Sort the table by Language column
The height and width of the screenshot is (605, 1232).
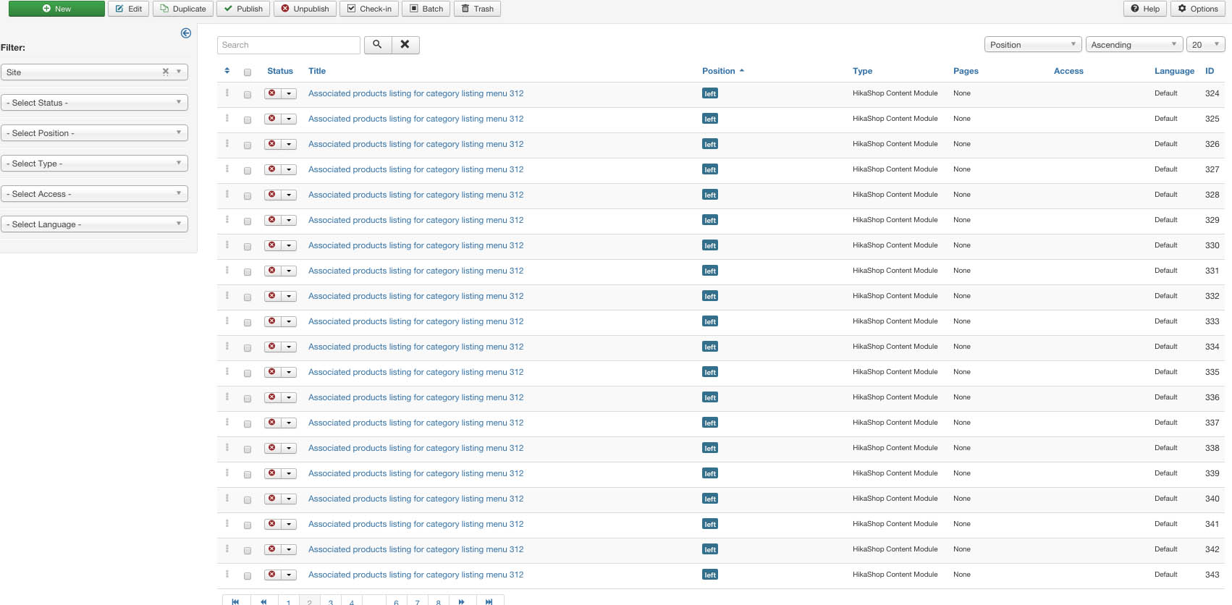[1174, 71]
